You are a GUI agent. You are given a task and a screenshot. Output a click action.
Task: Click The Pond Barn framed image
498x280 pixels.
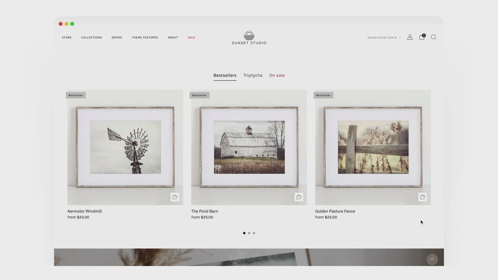point(249,147)
